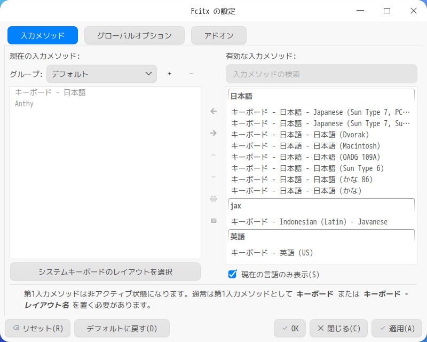This screenshot has height=342, width=427.
Task: Select Japanese (Sun Type 7, PC… entry
Action: [321, 112]
